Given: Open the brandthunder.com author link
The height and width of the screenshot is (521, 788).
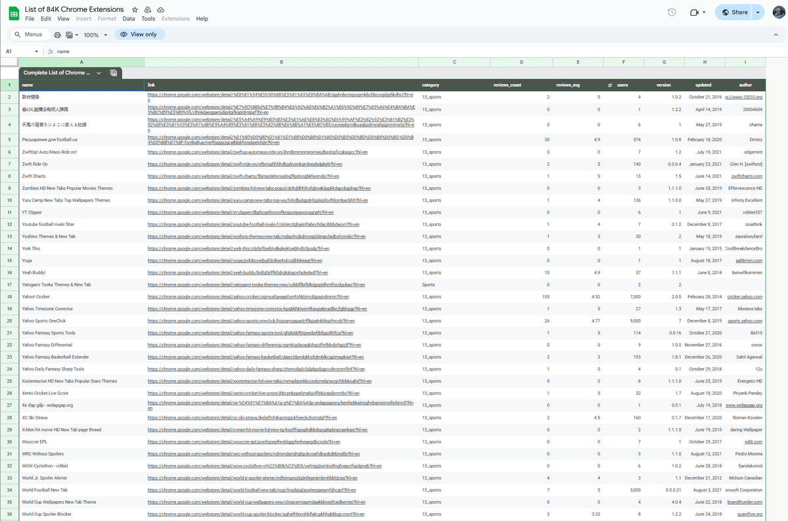Looking at the screenshot, I should pos(744,501).
